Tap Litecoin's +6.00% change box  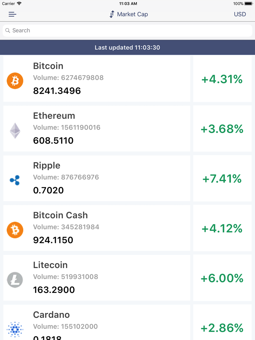[x=222, y=278]
